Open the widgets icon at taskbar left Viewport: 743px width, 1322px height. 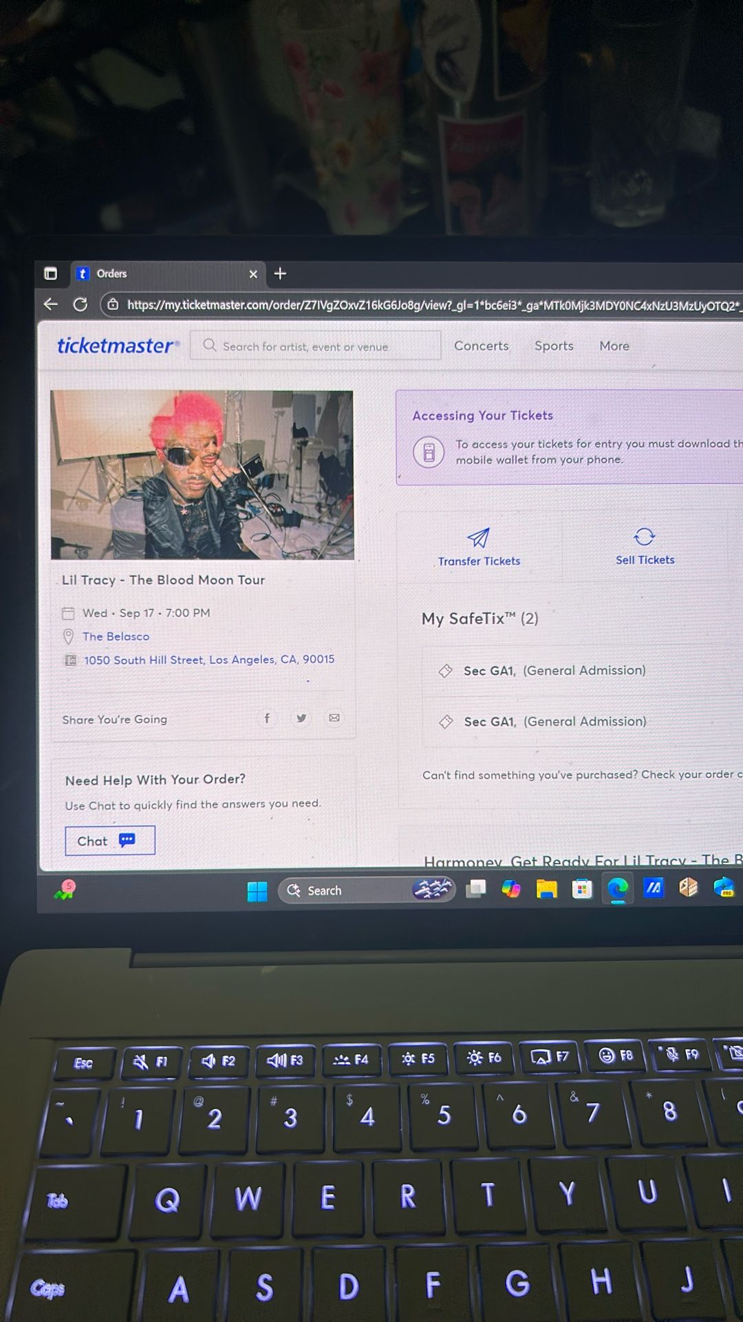pyautogui.click(x=66, y=890)
